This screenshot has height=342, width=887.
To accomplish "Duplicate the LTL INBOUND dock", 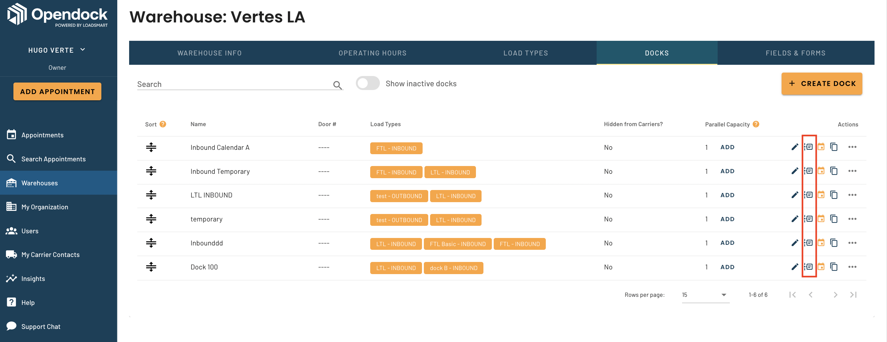I will [x=834, y=195].
